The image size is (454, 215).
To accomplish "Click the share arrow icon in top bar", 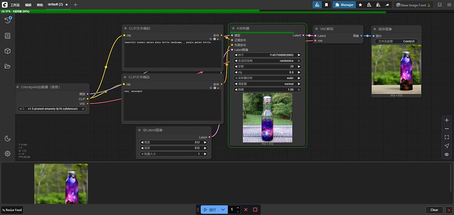I will coord(387,5).
